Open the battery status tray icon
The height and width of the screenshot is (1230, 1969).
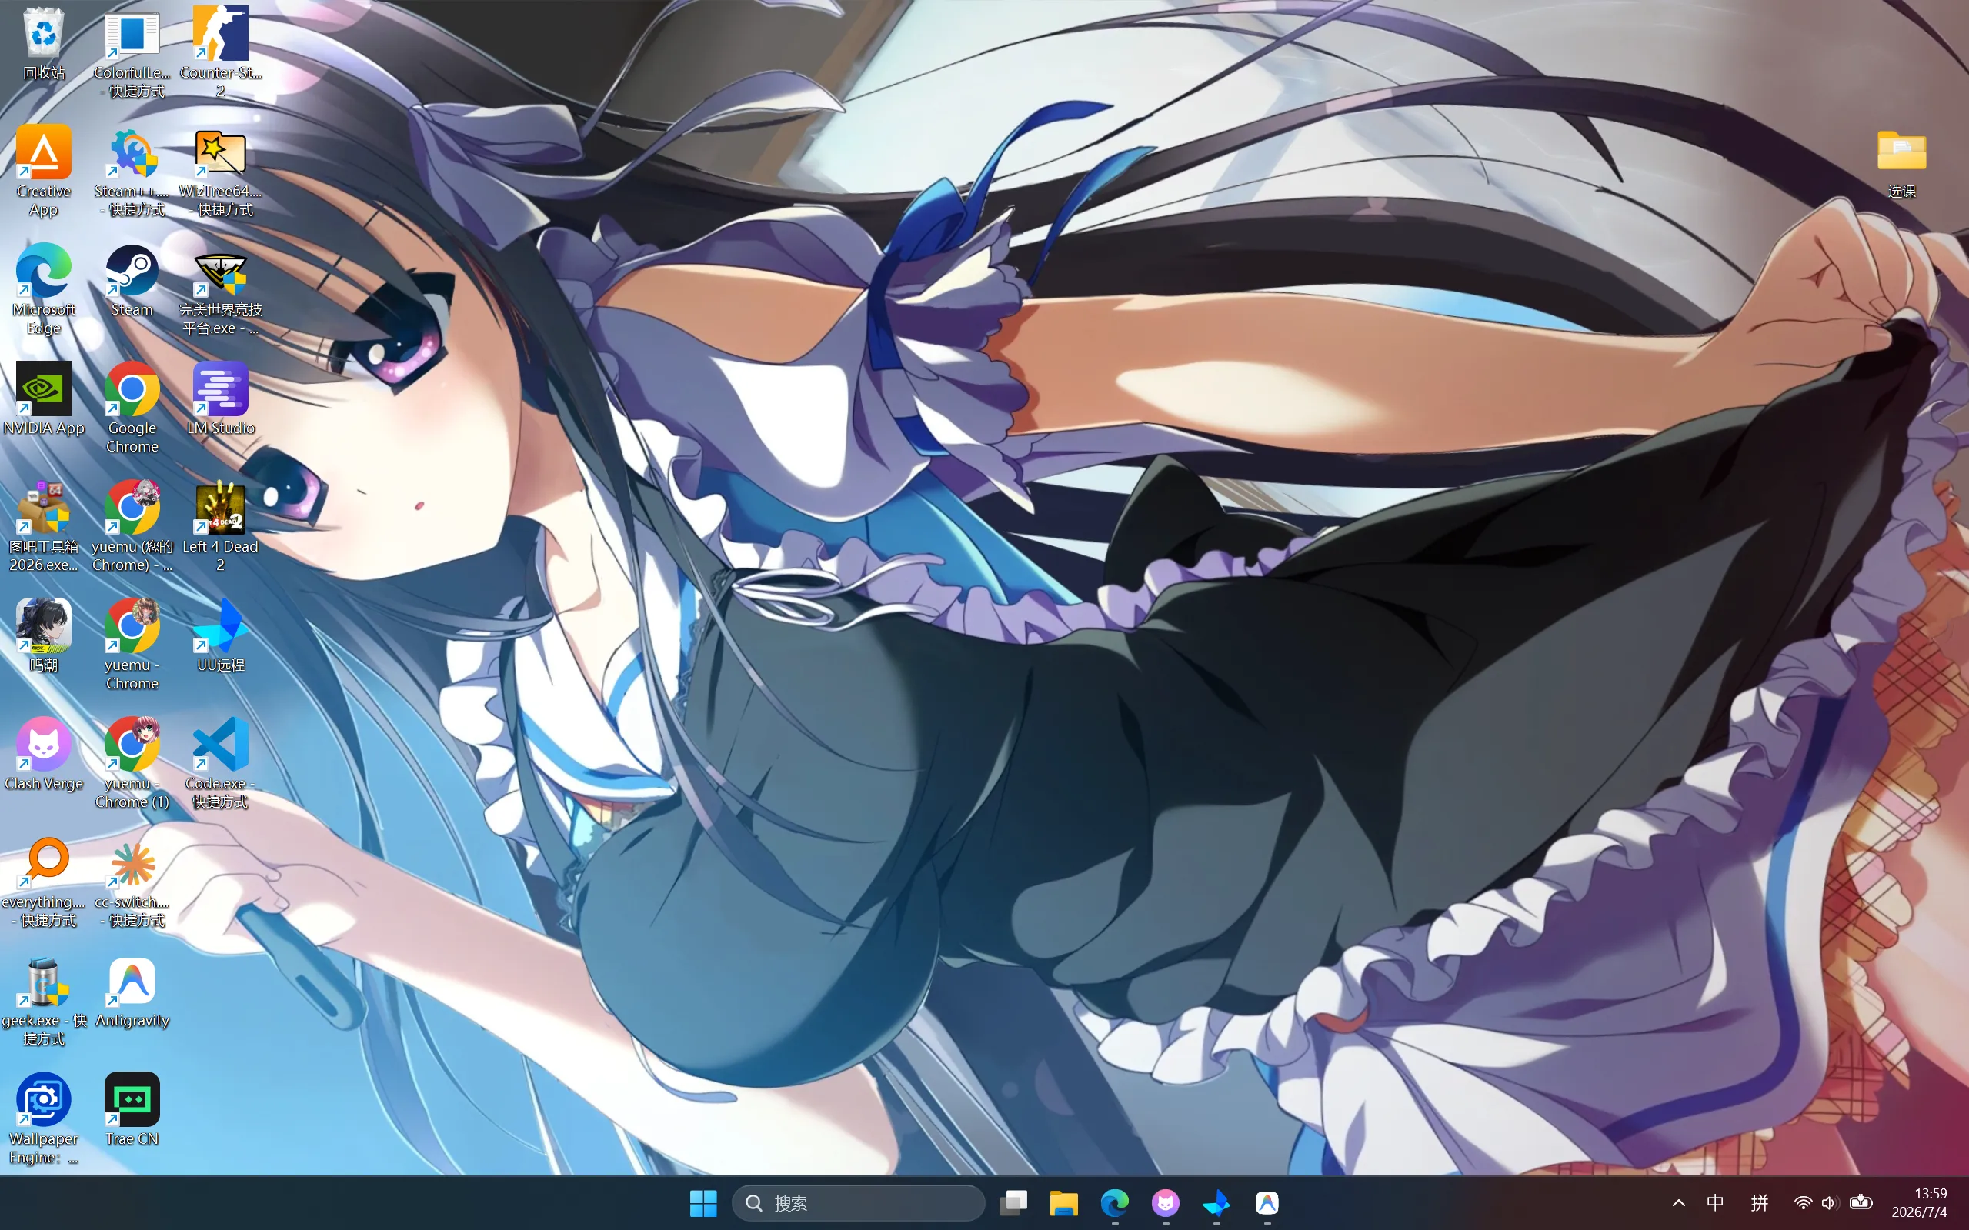pyautogui.click(x=1861, y=1203)
